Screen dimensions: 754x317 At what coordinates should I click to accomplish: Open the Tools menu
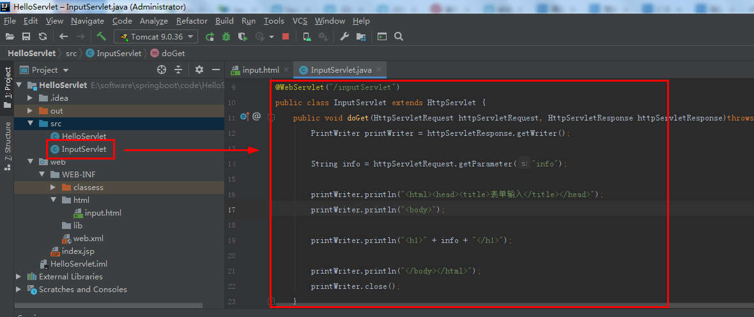click(x=274, y=20)
